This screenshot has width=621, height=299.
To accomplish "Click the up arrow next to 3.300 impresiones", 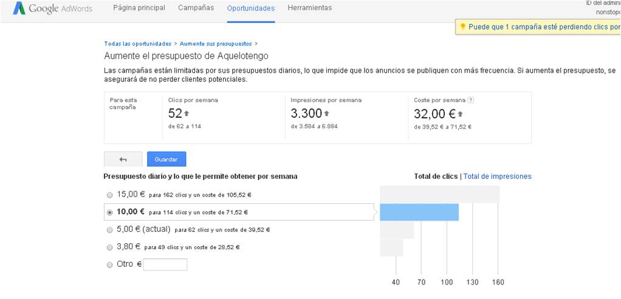I will (x=327, y=113).
